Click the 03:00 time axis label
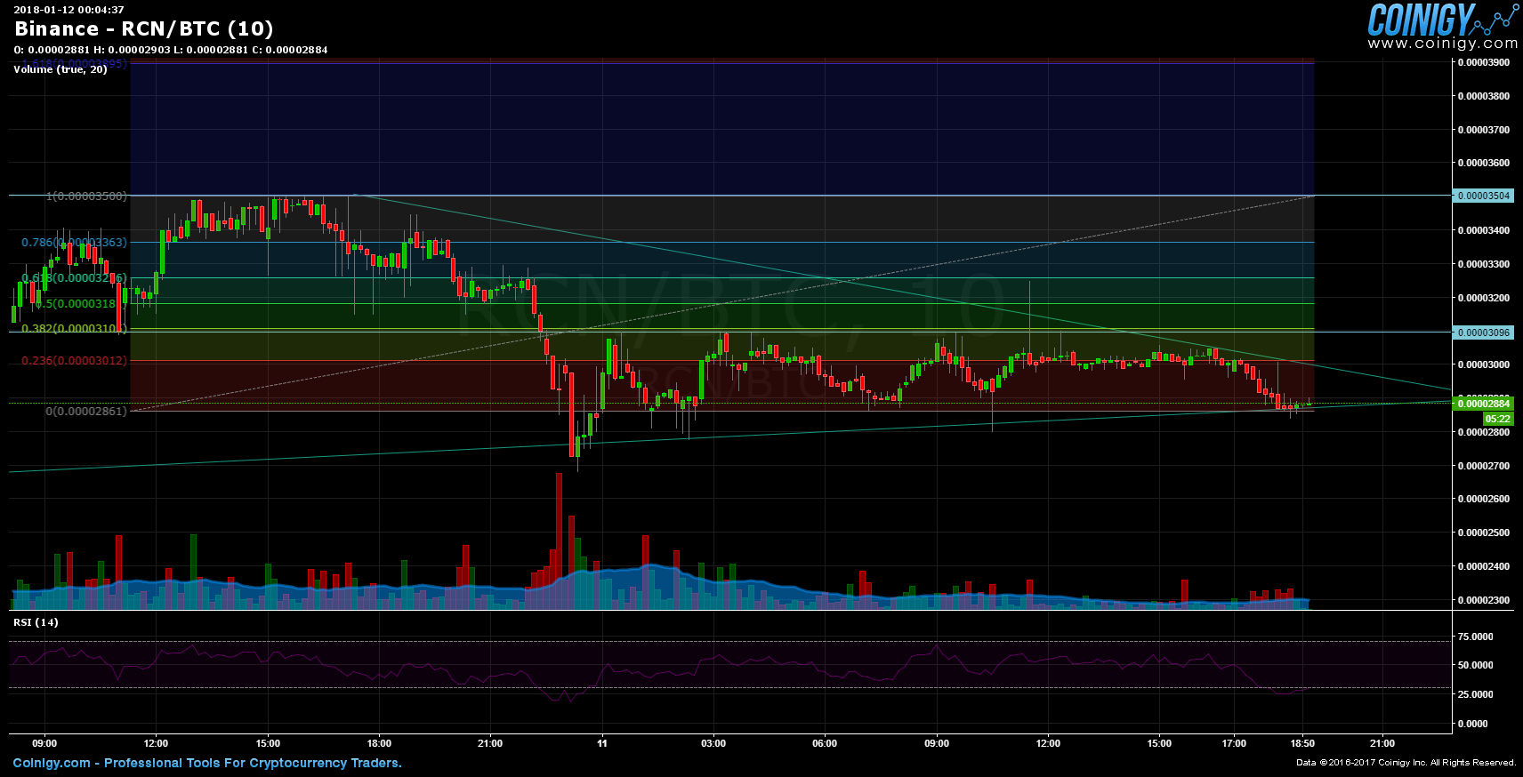1523x777 pixels. click(x=713, y=743)
